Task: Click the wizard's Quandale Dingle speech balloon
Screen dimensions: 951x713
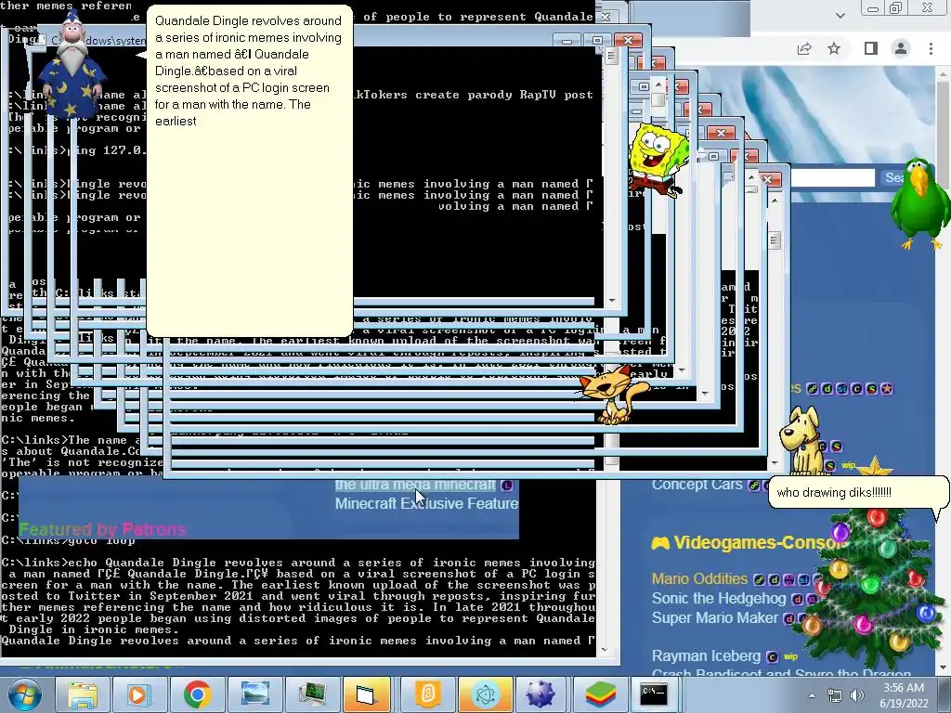Action: 249,171
